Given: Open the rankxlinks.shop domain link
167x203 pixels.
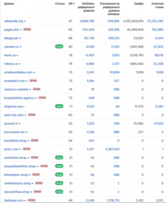Looking at the screenshot, I should point(15,158).
